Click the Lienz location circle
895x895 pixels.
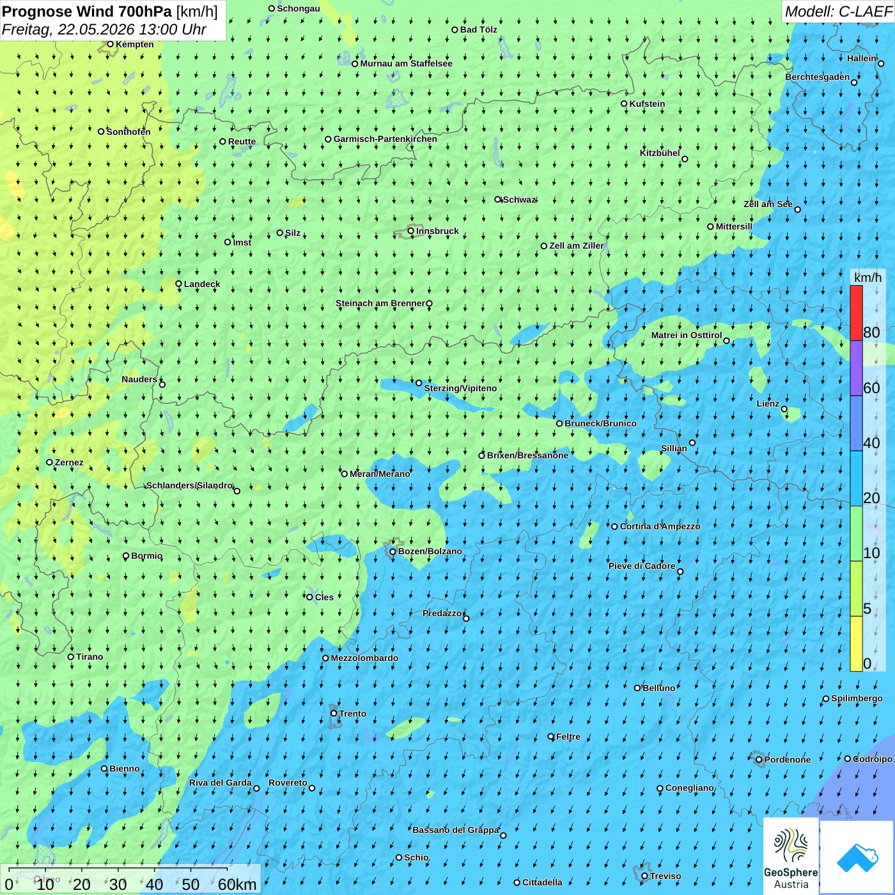pos(784,409)
